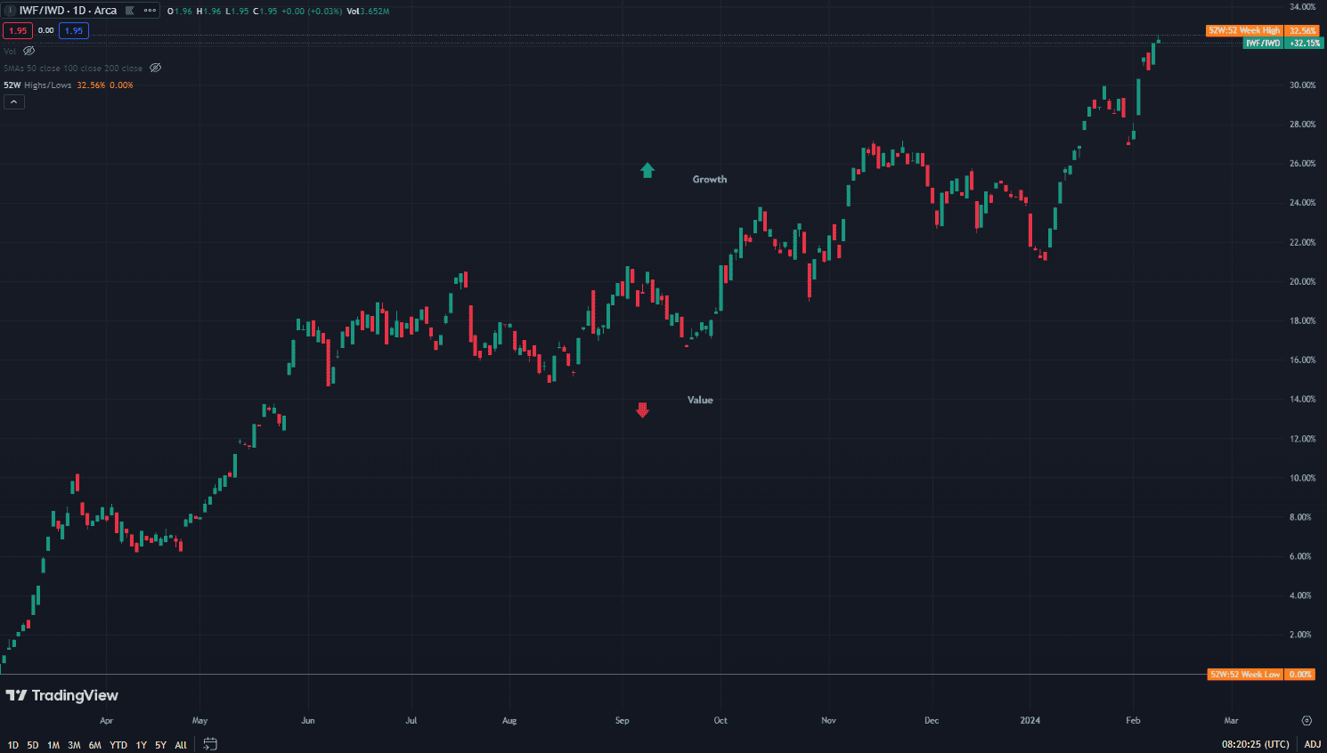1327x753 pixels.
Task: Open the three-dots more menu beside Arca
Action: [150, 11]
